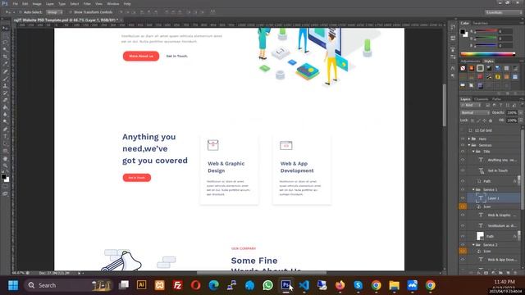Viewport: 525px width, 295px height.
Task: Open Firefox from the taskbar
Action: click(x=340, y=285)
